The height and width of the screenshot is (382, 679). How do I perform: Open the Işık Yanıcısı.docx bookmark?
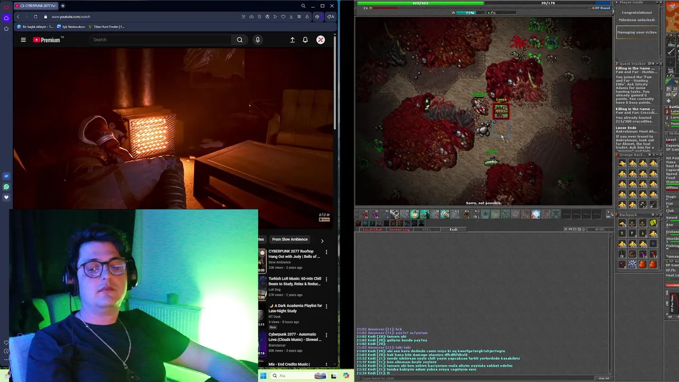[71, 27]
